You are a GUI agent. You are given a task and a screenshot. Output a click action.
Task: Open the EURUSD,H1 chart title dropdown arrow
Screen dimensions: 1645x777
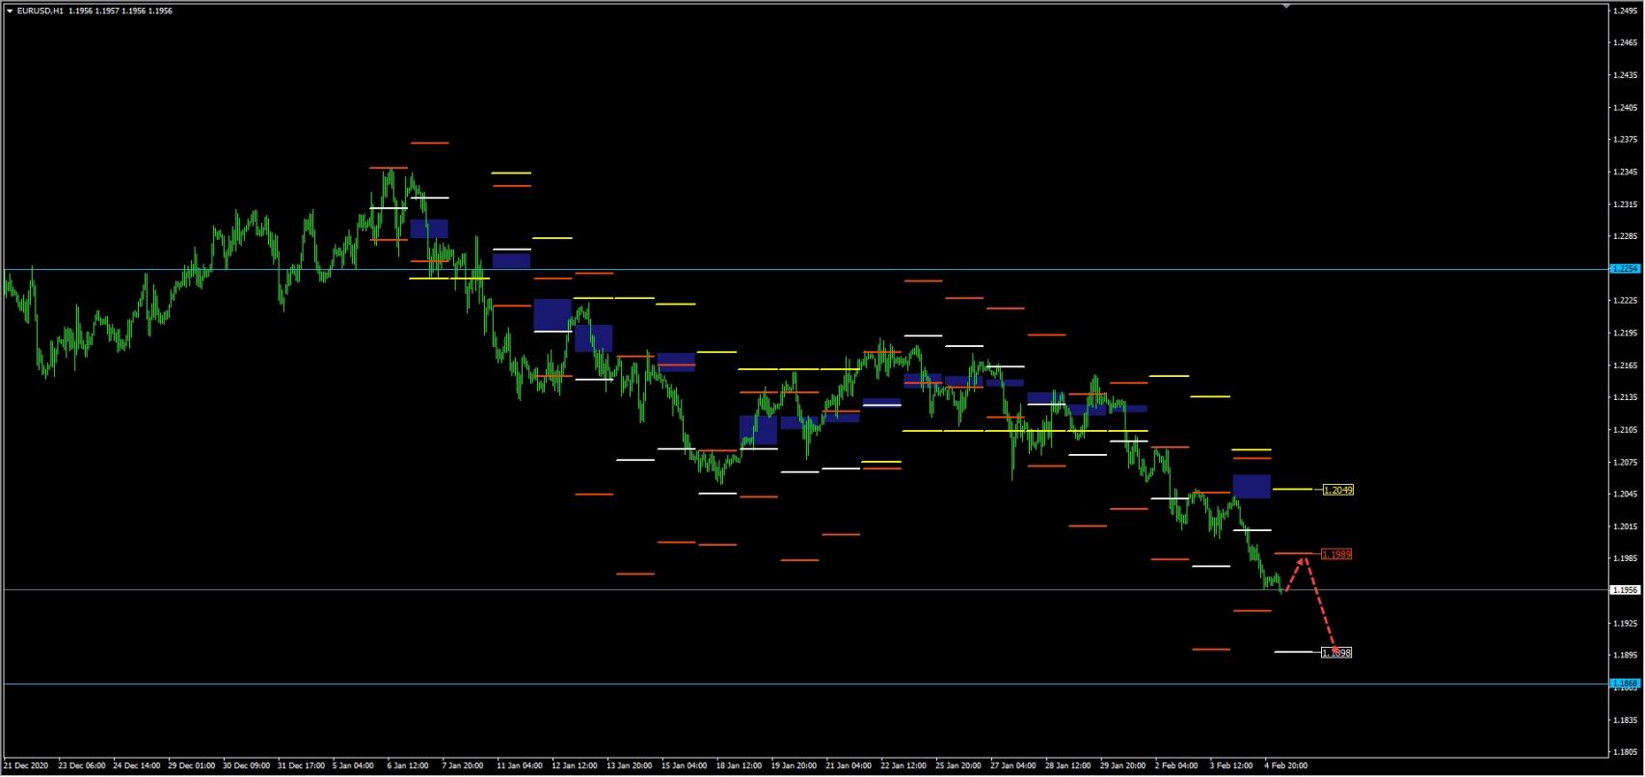10,11
